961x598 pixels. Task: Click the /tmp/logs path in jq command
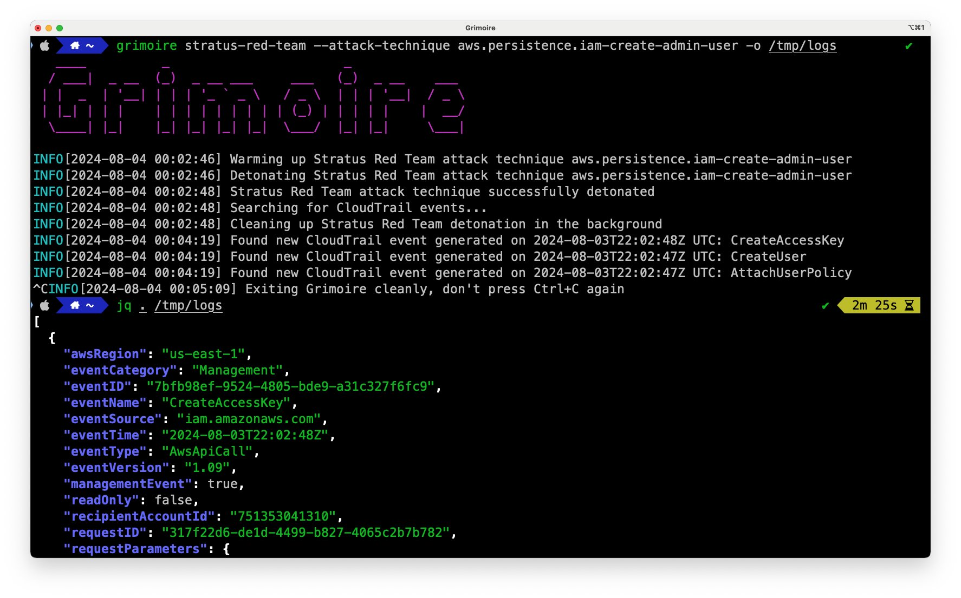tap(189, 306)
